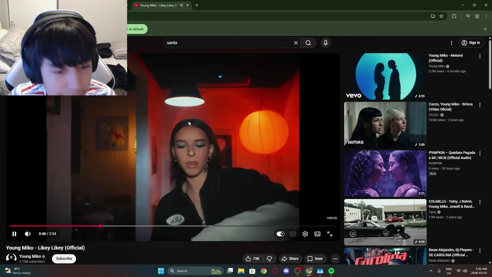Bookmark this page with star icon
The image size is (492, 277).
pos(441,16)
